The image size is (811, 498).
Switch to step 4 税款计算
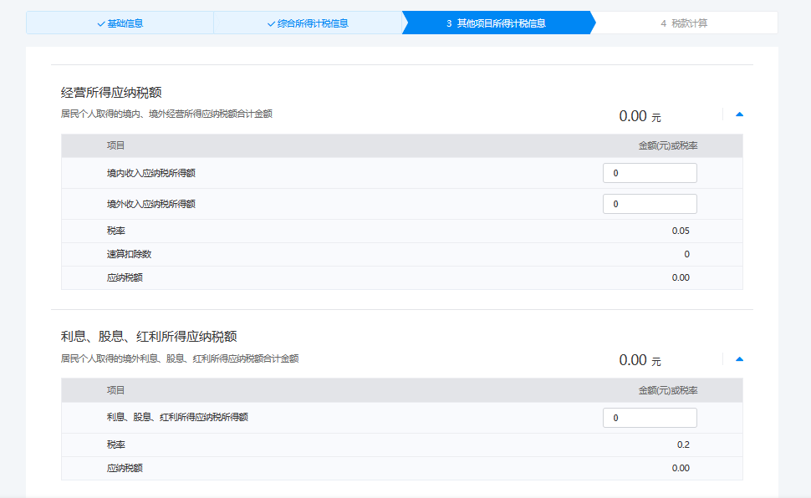click(x=684, y=23)
